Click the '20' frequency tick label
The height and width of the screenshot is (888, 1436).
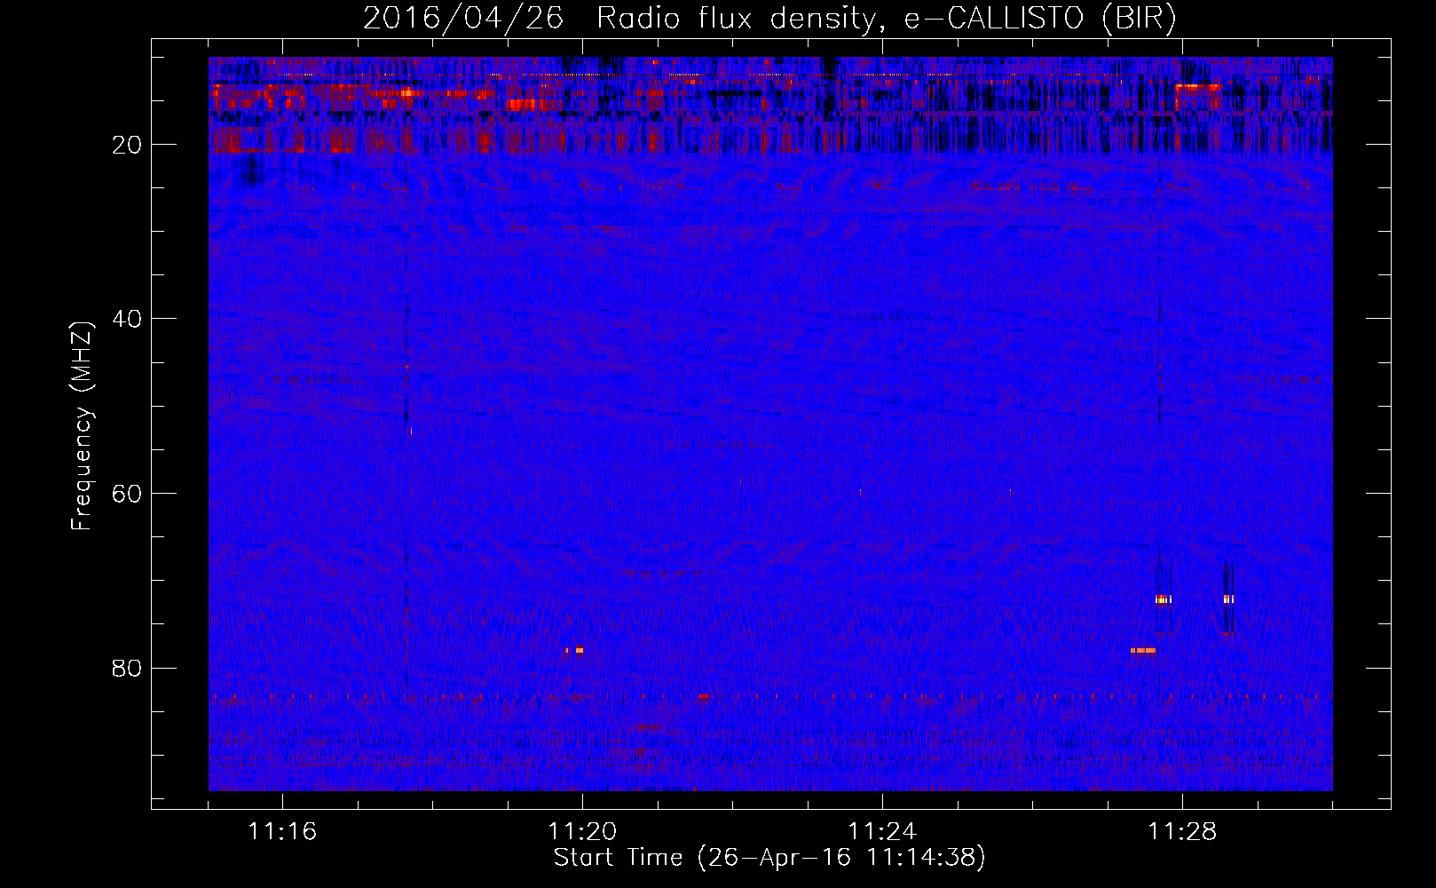[127, 145]
